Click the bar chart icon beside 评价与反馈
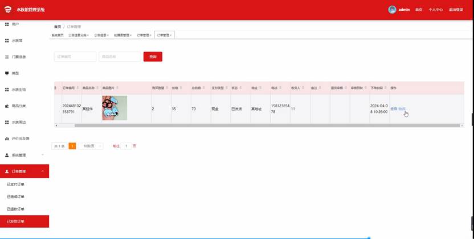Viewport: 474px width, 239px height. point(7,139)
